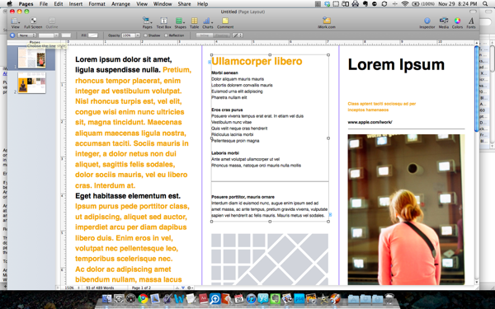Screen dimensions: 495x309
Task: Click the Evernote elephant menu bar icon
Action: [x=365, y=4]
